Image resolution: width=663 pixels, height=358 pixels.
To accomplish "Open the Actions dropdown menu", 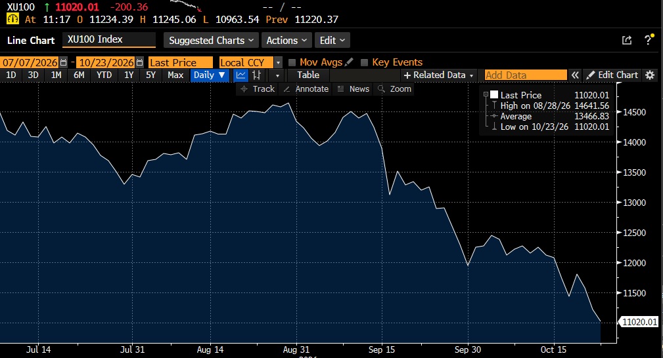I will 286,40.
